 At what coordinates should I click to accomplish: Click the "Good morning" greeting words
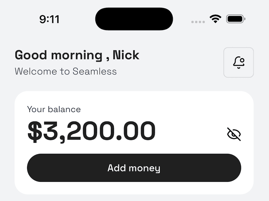59,55
